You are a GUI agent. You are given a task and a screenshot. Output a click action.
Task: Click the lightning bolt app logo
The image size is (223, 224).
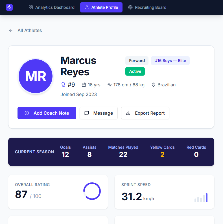[9, 7]
